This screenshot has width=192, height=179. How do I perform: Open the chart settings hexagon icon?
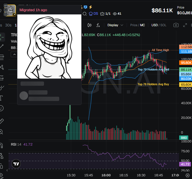(187, 175)
